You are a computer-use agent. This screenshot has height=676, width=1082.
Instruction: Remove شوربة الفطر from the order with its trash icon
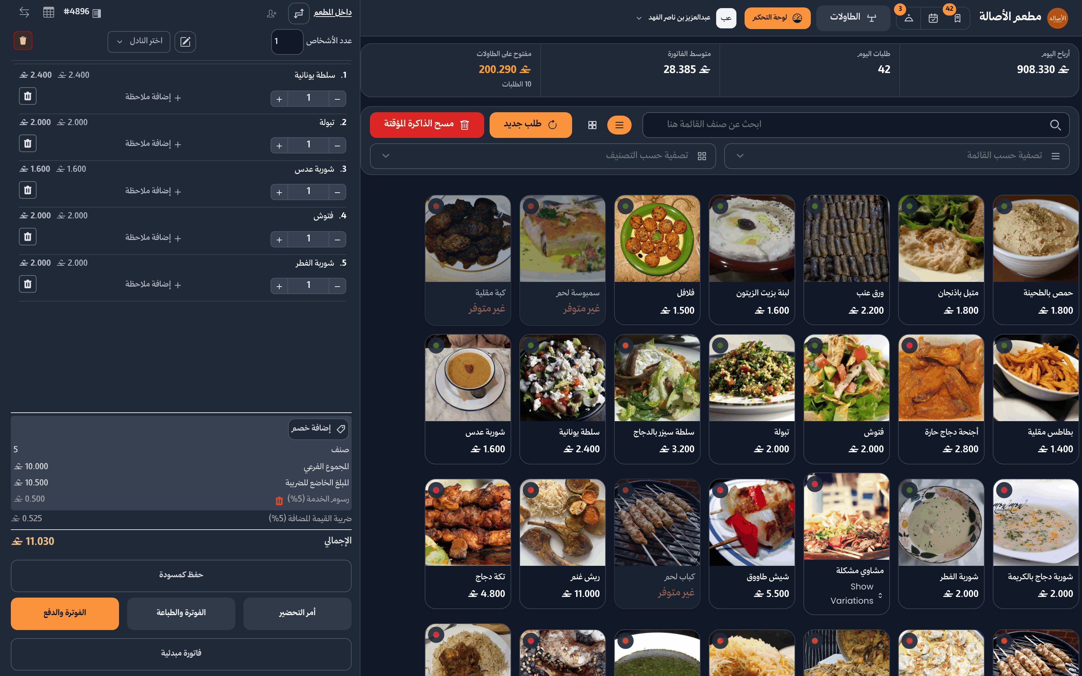pyautogui.click(x=28, y=284)
